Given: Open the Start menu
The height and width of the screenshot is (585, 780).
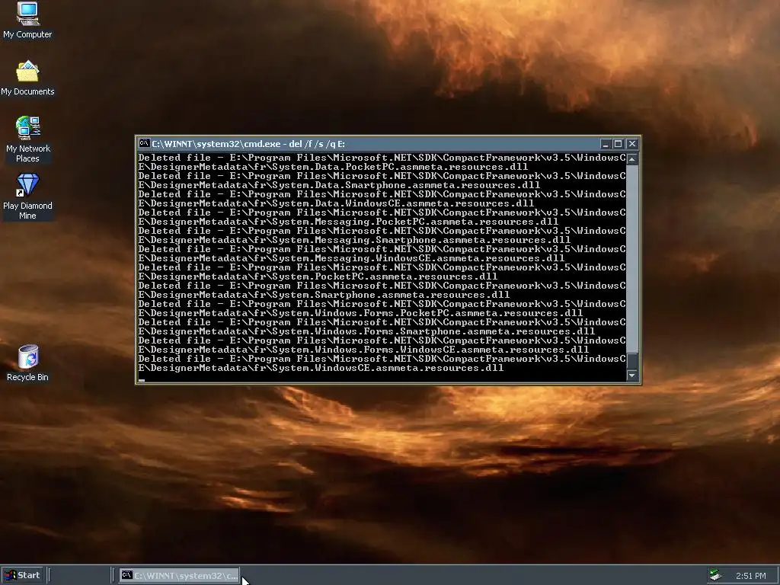Looking at the screenshot, I should (x=23, y=575).
